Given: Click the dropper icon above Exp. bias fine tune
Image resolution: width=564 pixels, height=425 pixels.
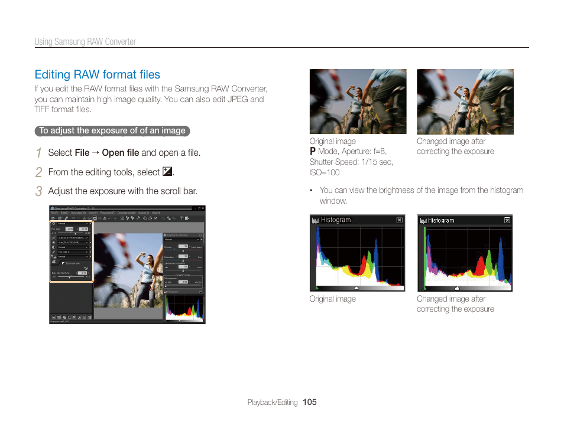Looking at the screenshot, I should point(86,269).
